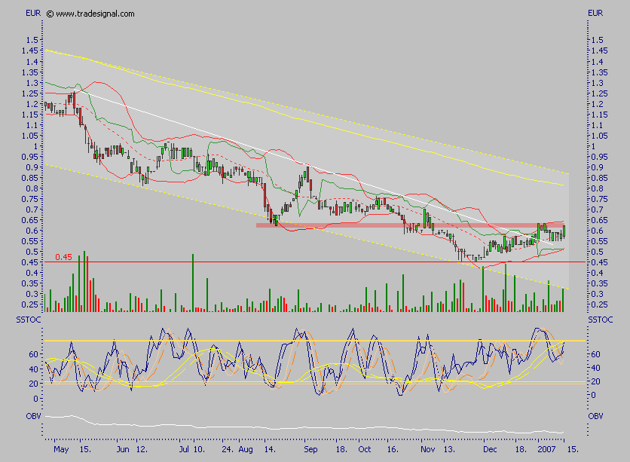Click the May label on the time axis
Screen dimensions: 630x462
tap(60, 447)
